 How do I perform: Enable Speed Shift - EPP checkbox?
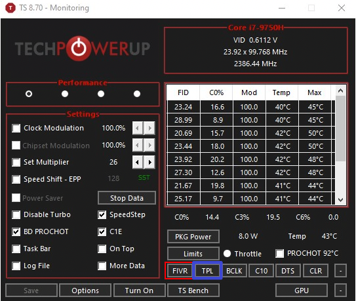point(16,179)
